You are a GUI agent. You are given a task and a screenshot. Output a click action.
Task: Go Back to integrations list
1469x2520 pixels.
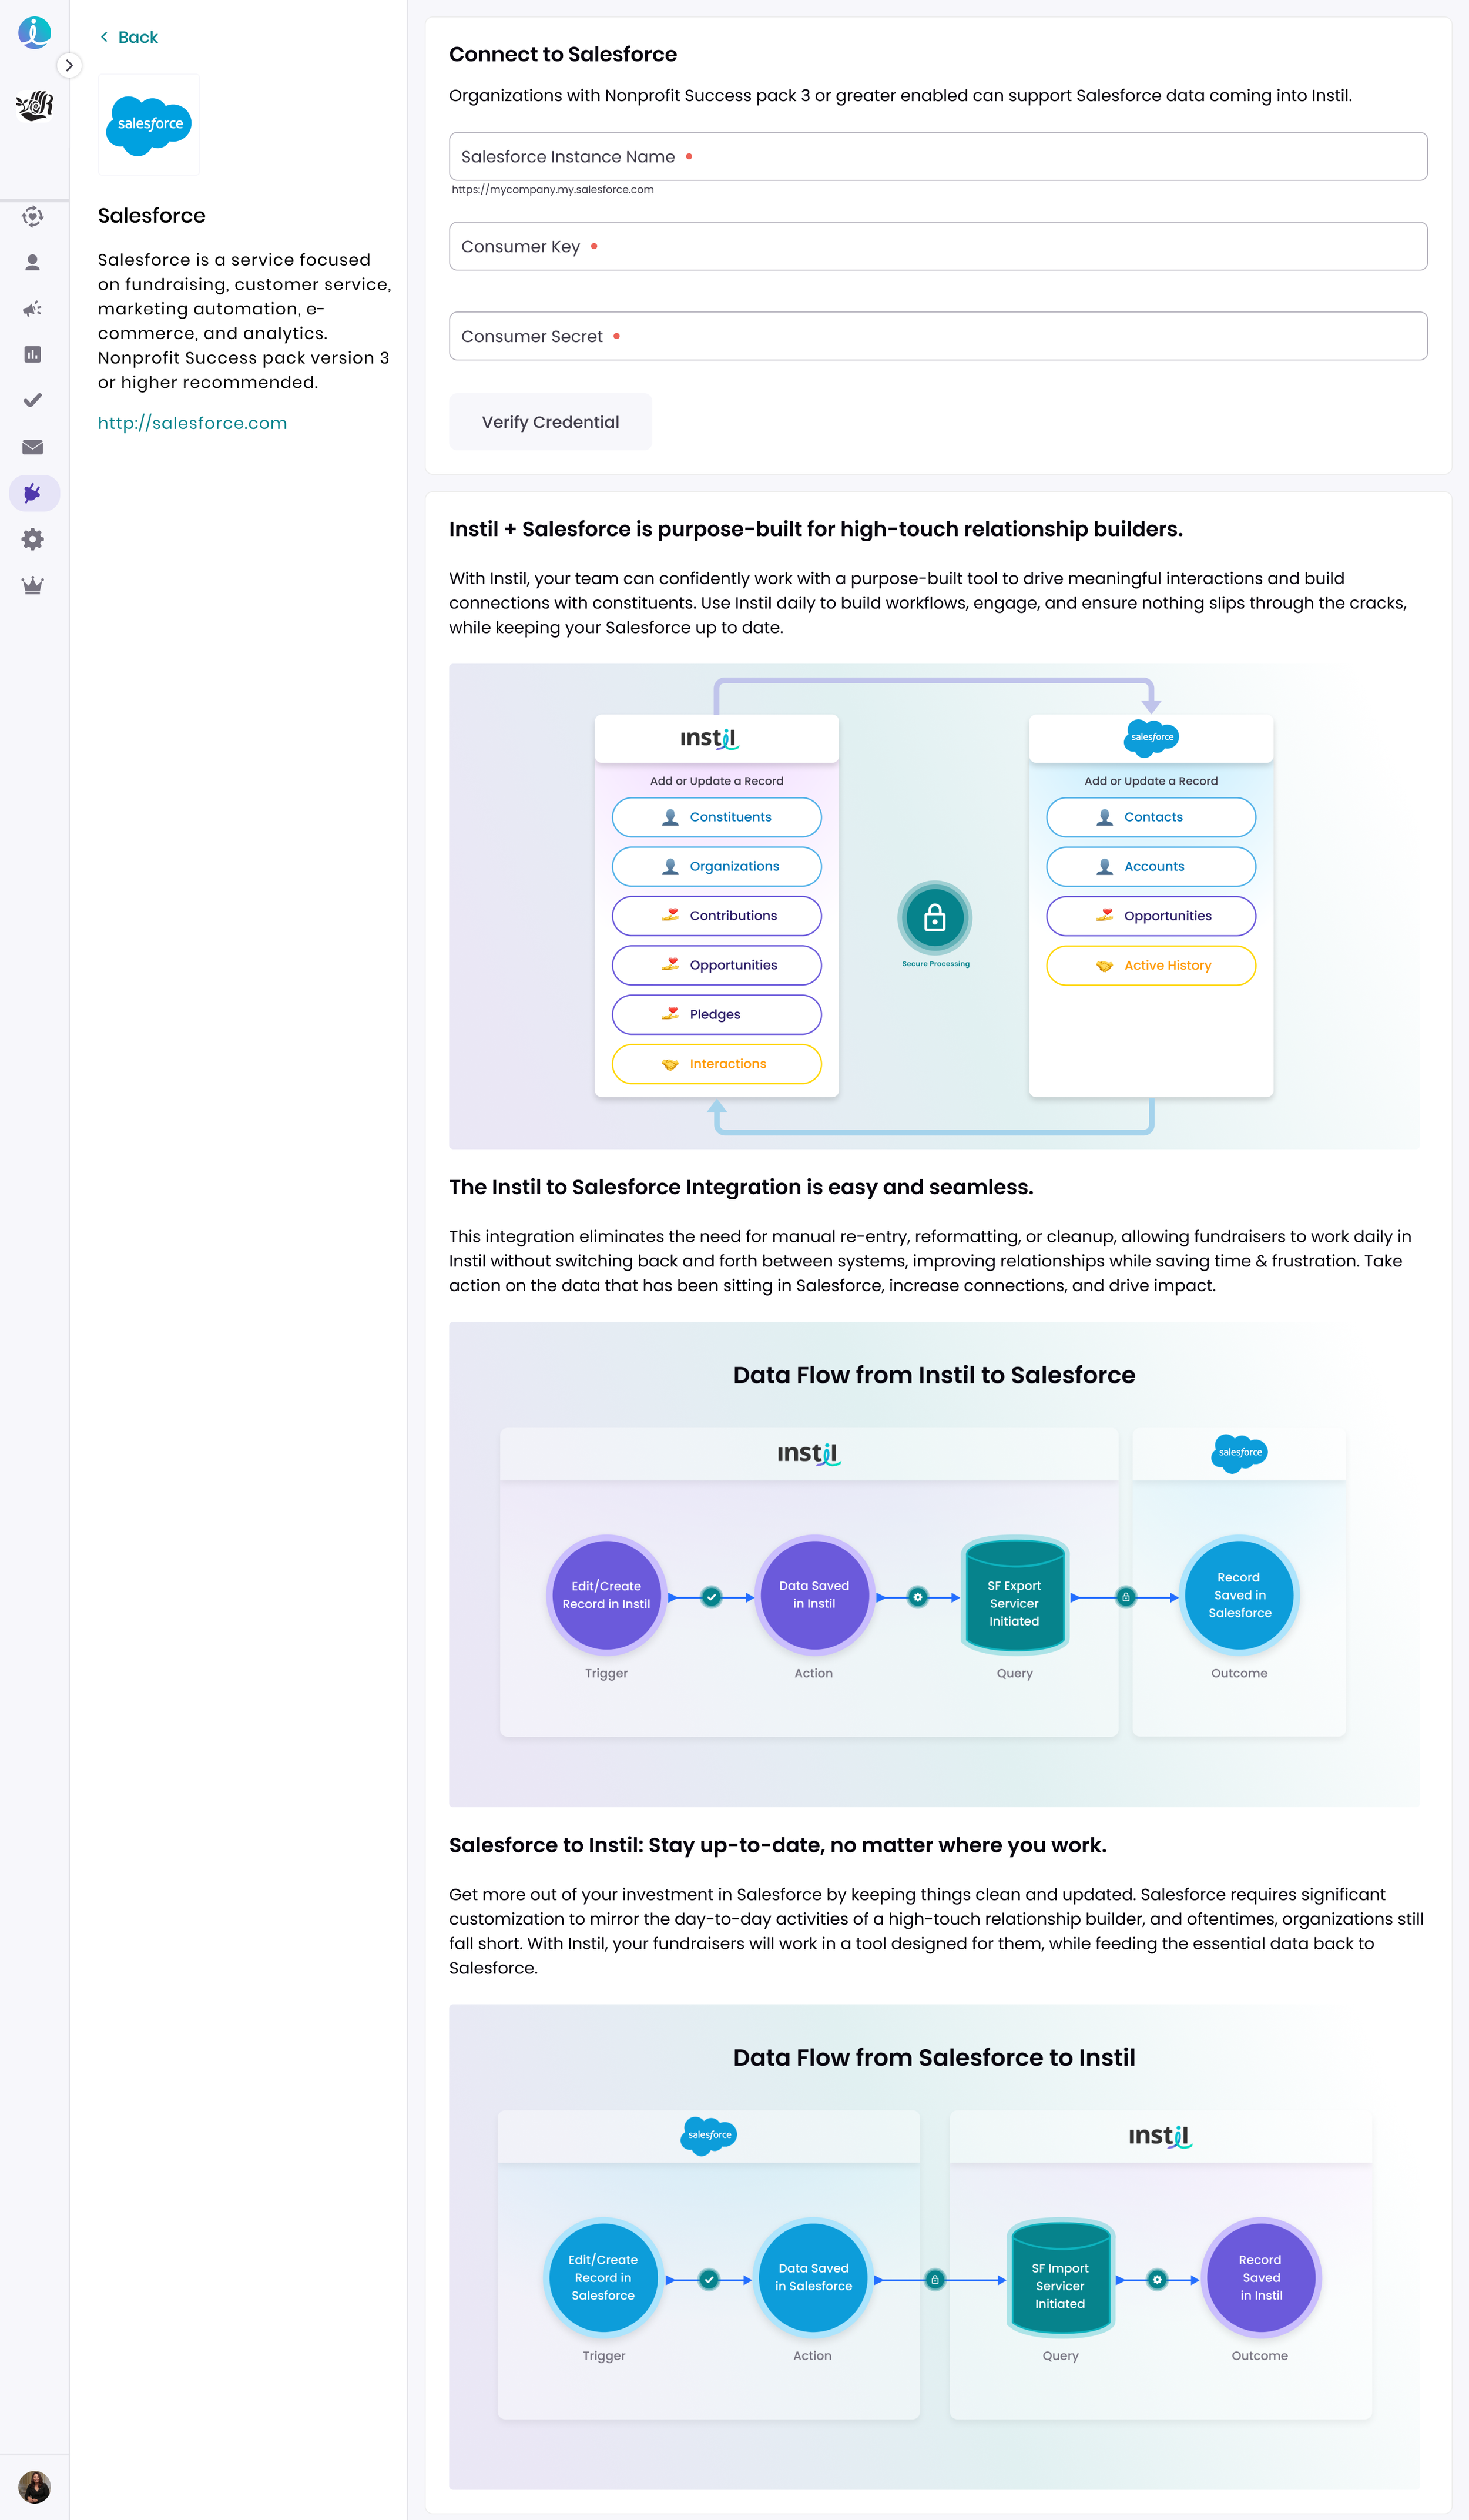pos(129,38)
